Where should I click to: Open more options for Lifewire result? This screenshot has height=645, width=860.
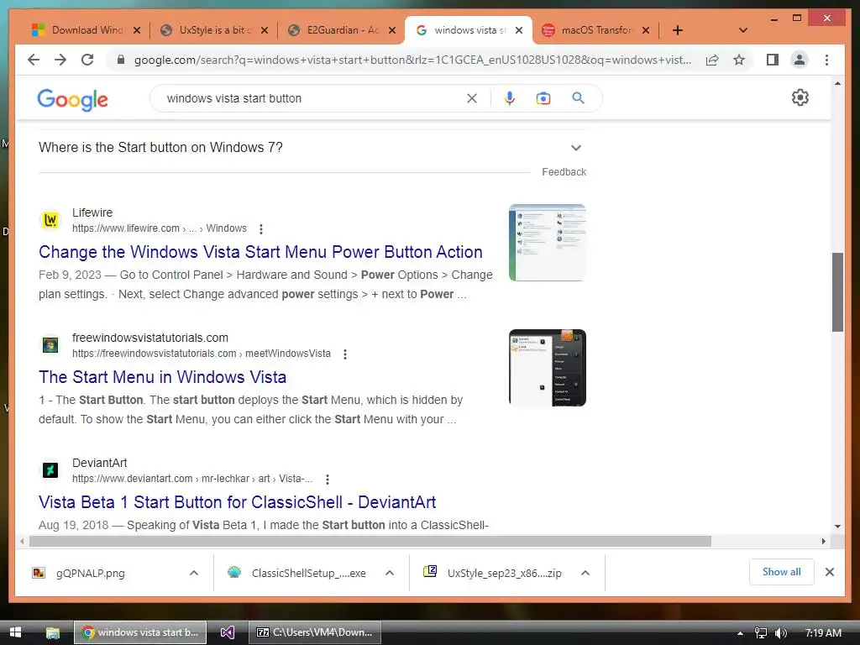tap(261, 228)
